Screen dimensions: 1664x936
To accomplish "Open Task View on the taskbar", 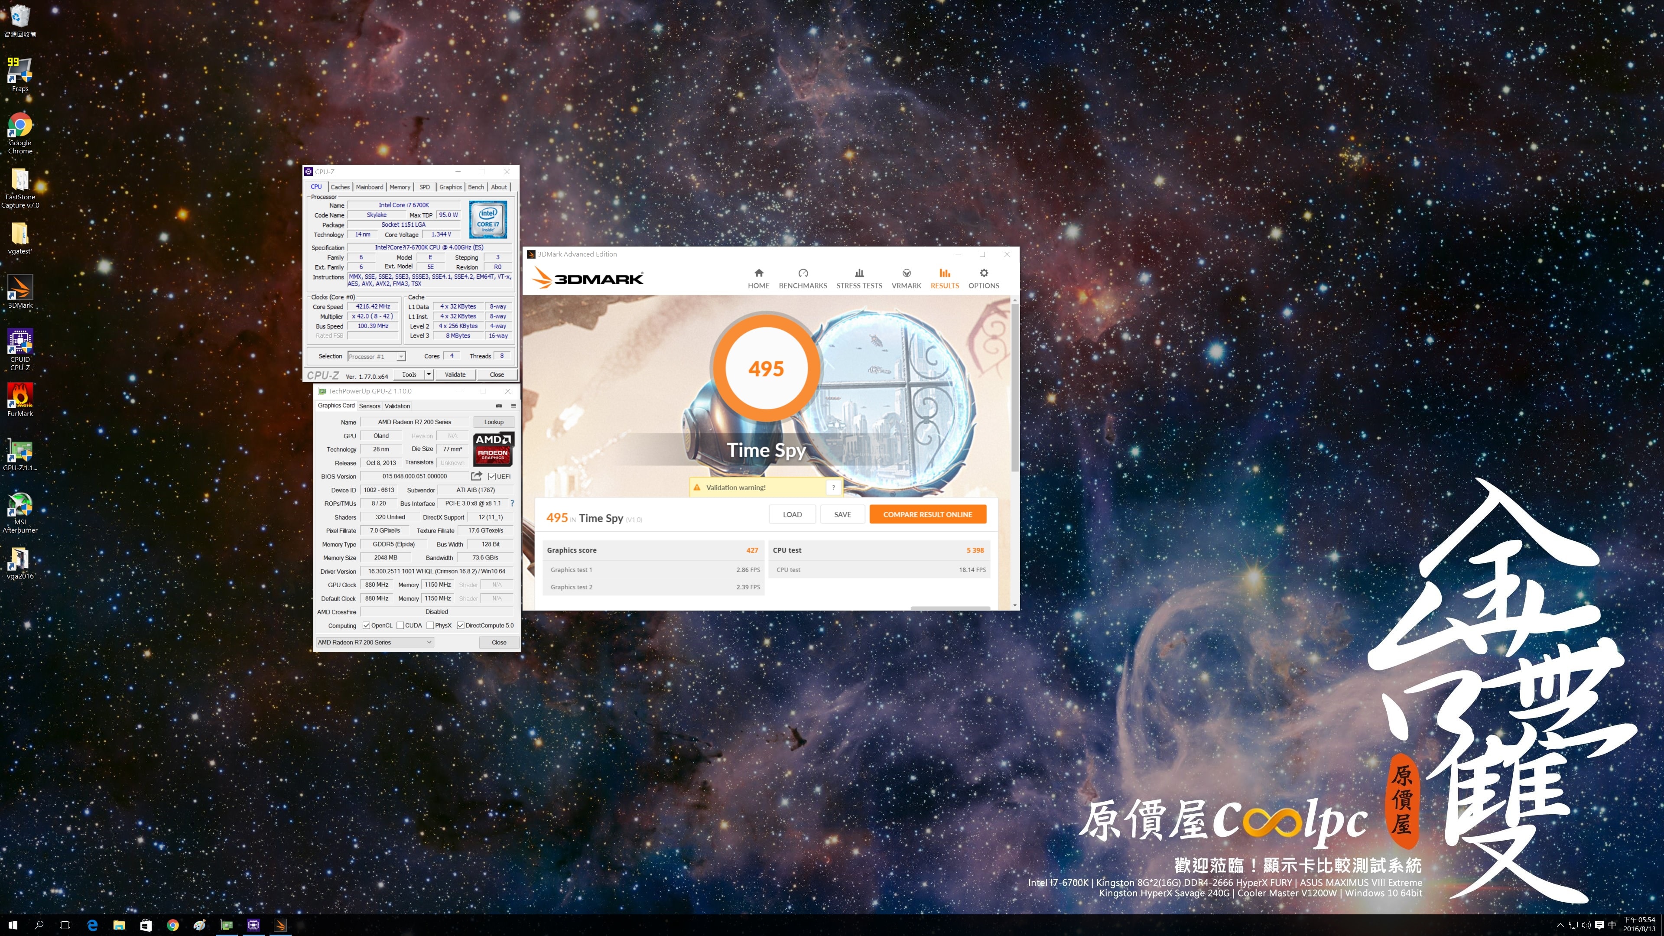I will [65, 925].
